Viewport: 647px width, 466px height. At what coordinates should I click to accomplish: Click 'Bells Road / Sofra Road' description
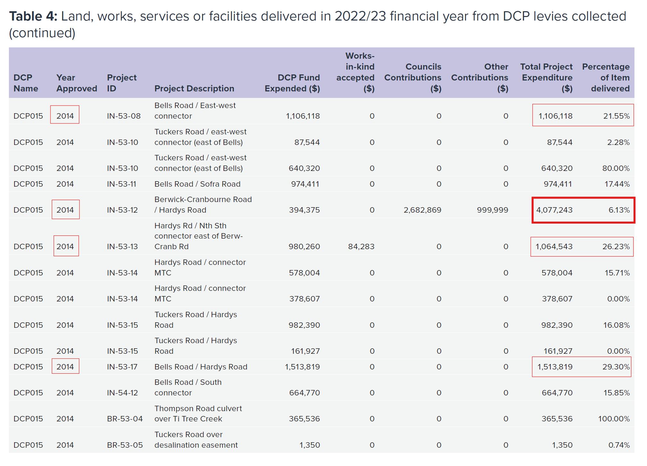197,184
